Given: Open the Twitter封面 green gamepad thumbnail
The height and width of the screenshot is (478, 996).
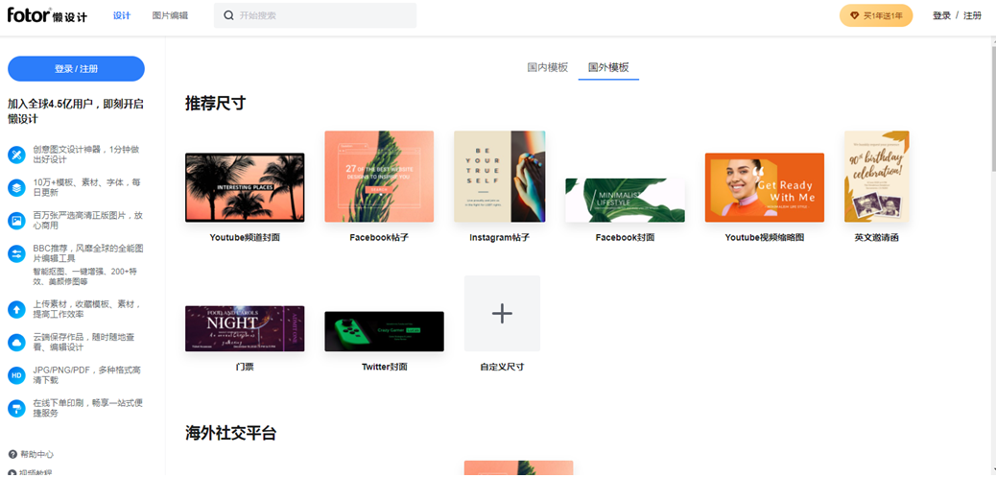Looking at the screenshot, I should pyautogui.click(x=385, y=331).
